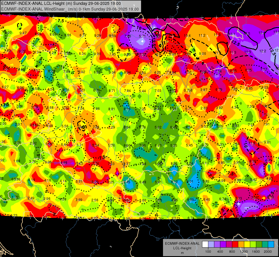This screenshot has width=279, height=257.
Task: Click the grid value 11.2
Action: coord(202,35)
